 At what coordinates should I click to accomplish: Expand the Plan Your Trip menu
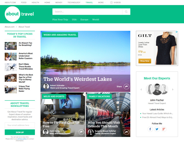click(x=61, y=20)
